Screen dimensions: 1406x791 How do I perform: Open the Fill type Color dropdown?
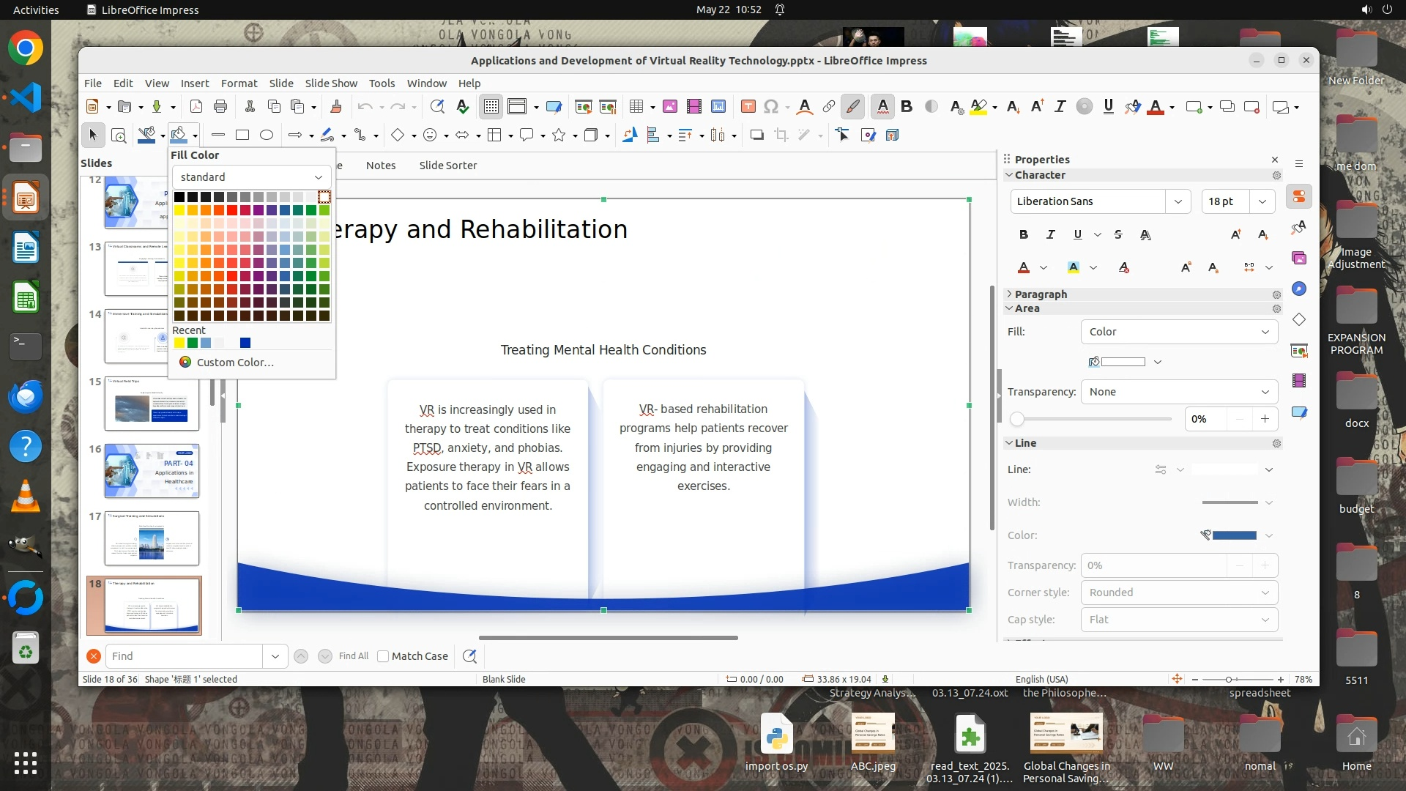point(1179,332)
